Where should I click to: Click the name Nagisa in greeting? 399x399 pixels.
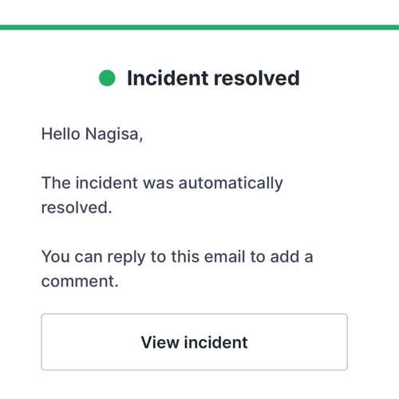114,134
